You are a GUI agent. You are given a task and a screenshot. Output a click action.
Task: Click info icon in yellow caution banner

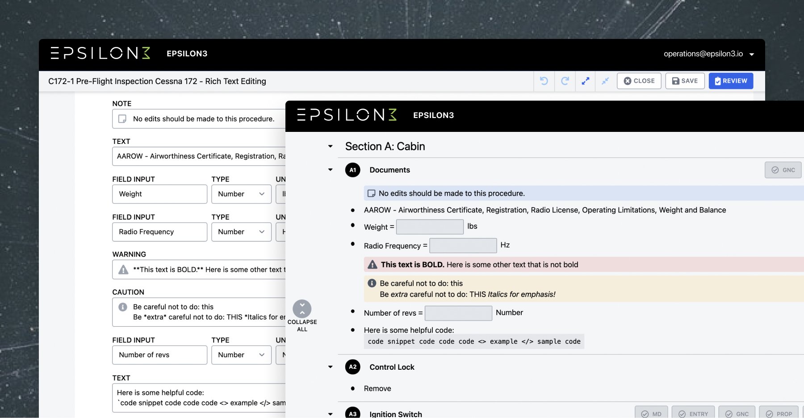tap(372, 283)
